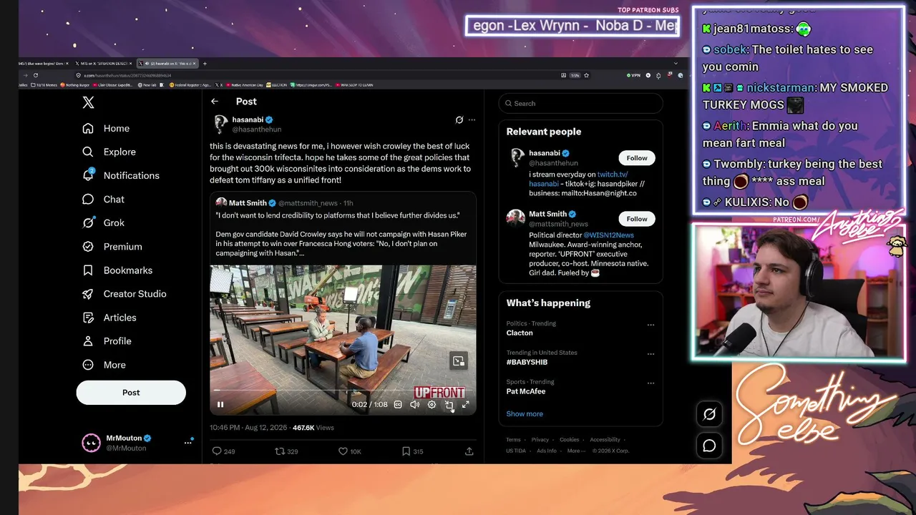Screen dimensions: 916x515
Task: Open a new browser tab
Action: 205,64
